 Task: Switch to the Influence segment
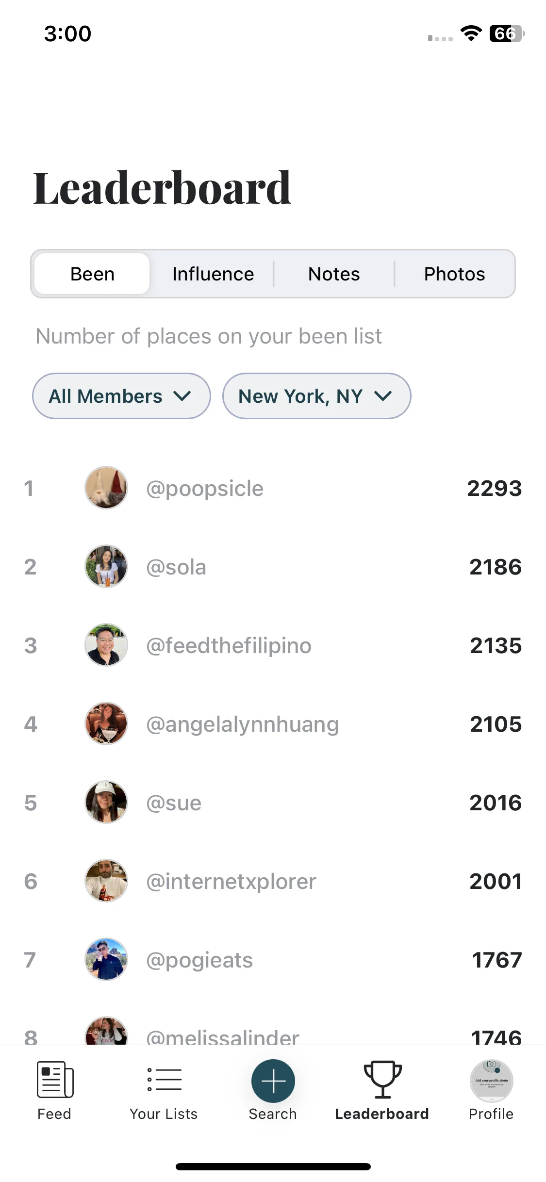coord(213,274)
